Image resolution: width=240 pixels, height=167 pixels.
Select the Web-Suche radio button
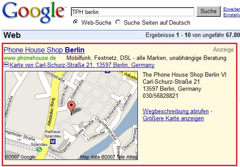75,22
